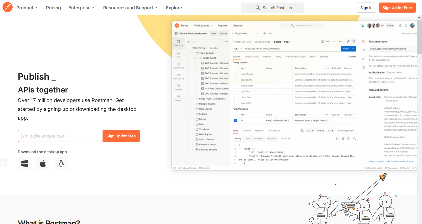Check the media.fields parameter checkbox
The width and height of the screenshot is (422, 224).
coord(236,86)
